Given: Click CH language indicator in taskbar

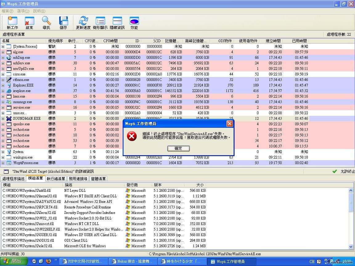Looking at the screenshot, I should point(312,261).
